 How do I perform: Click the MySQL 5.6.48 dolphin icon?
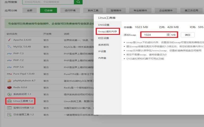pyautogui.click(x=9, y=47)
